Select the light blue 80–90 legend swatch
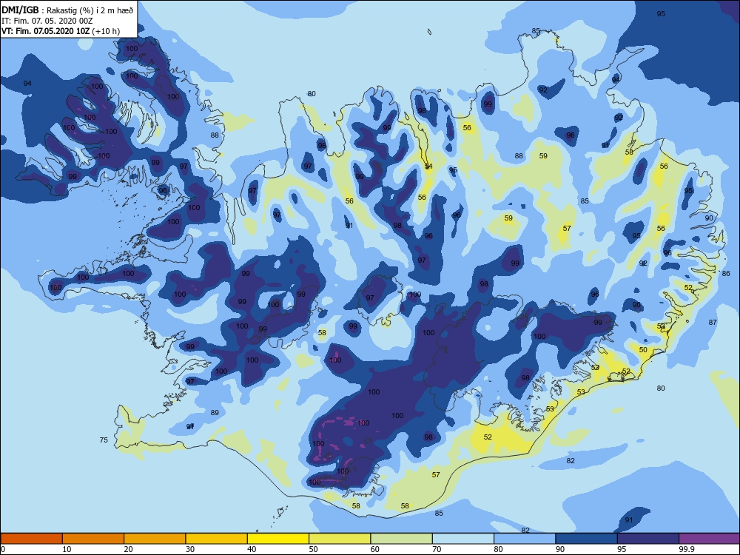 click(525, 539)
